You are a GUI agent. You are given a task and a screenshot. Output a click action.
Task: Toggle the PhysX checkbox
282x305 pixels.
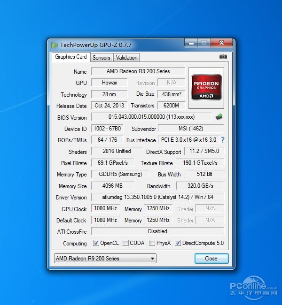(x=152, y=243)
